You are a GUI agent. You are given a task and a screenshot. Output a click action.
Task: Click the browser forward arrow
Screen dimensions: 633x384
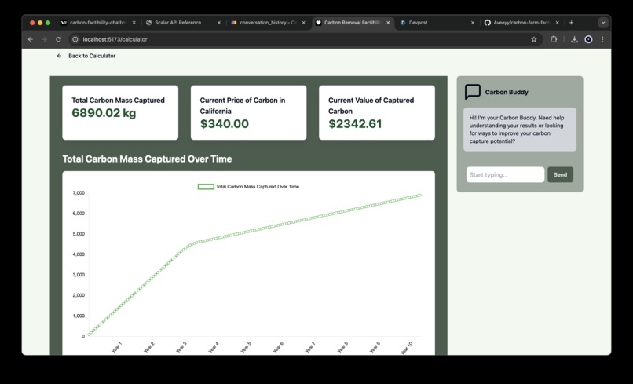tap(45, 39)
